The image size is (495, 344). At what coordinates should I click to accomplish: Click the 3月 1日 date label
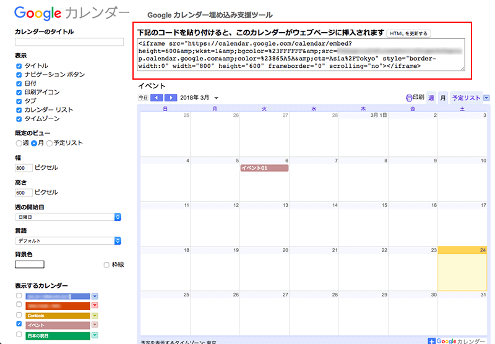tap(379, 115)
